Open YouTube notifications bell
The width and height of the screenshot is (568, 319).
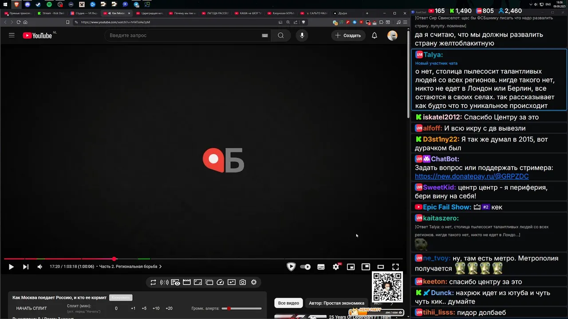click(375, 35)
